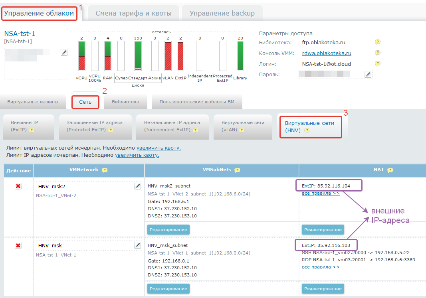The width and height of the screenshot is (426, 298).
Task: Edit password using the pencil icon
Action: point(368,74)
